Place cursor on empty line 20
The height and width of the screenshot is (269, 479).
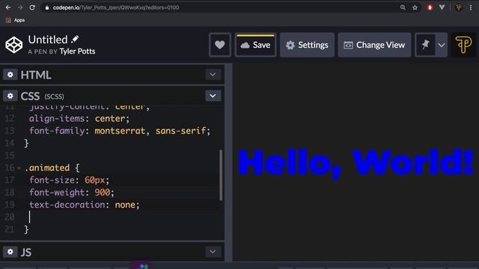click(x=122, y=217)
